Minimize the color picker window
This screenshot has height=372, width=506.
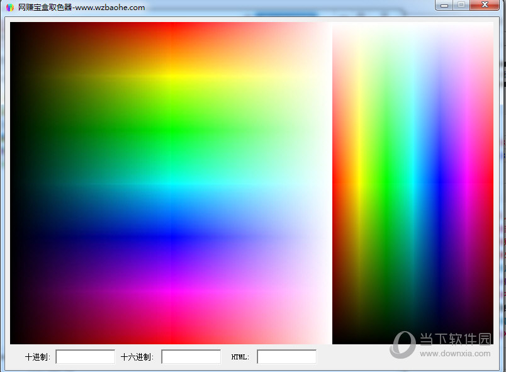point(444,5)
